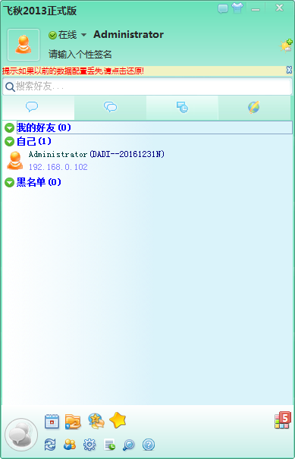Open message history document-clock icon
The height and width of the screenshot is (459, 295).
(109, 445)
